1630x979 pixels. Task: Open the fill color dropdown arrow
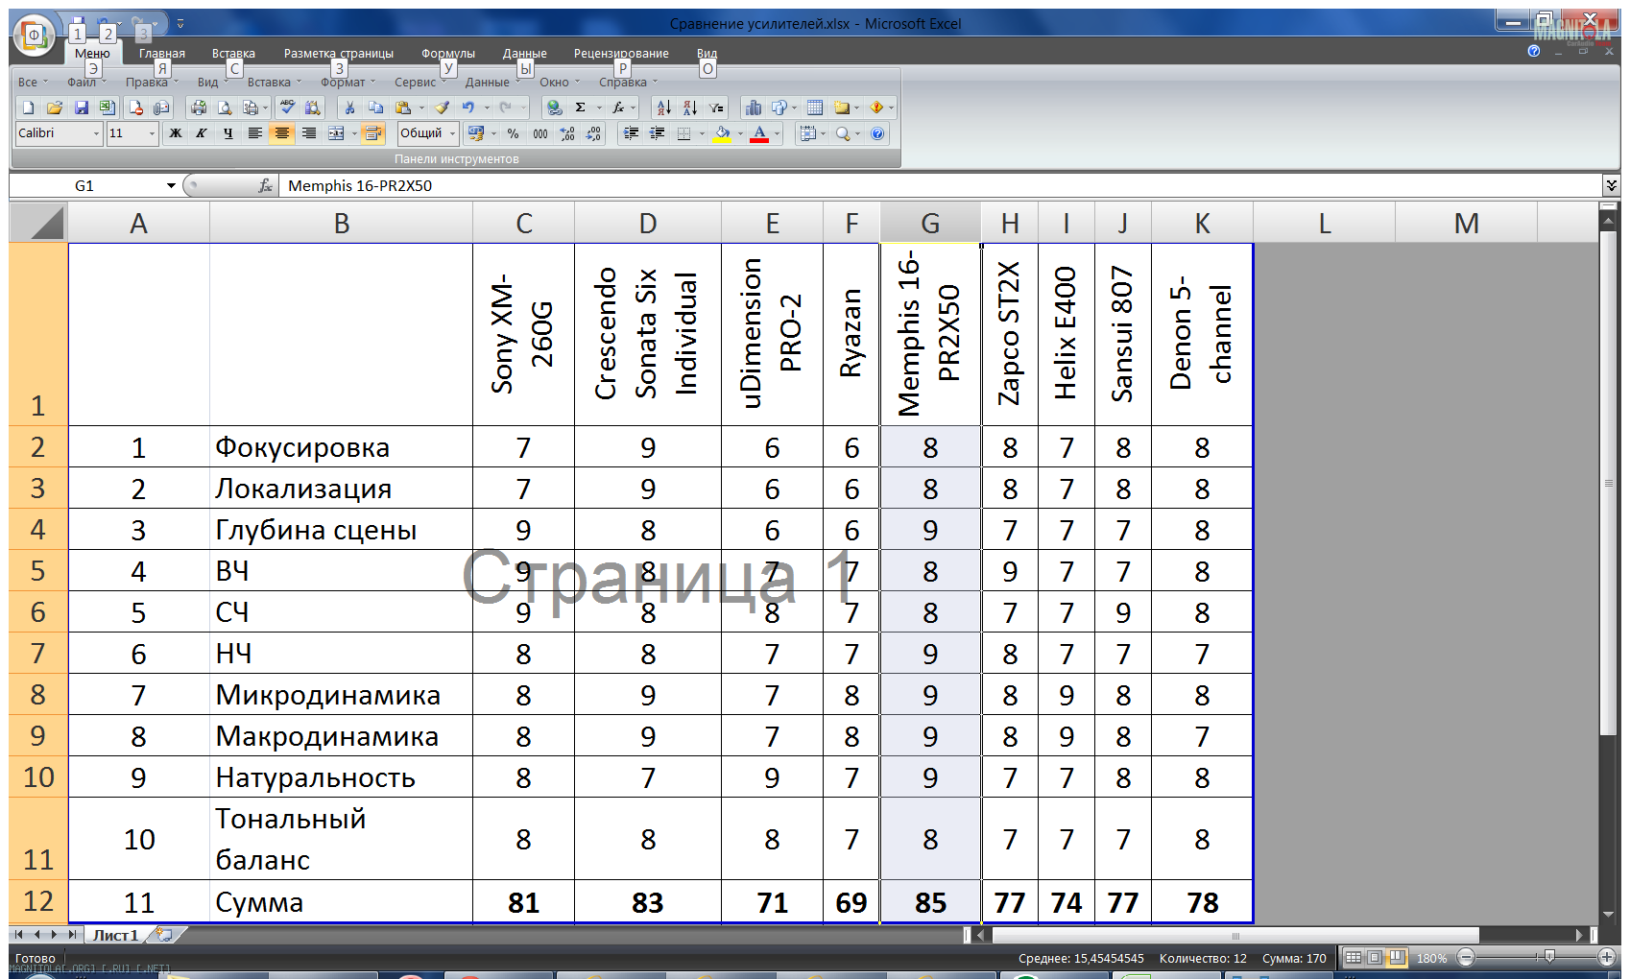pos(739,133)
